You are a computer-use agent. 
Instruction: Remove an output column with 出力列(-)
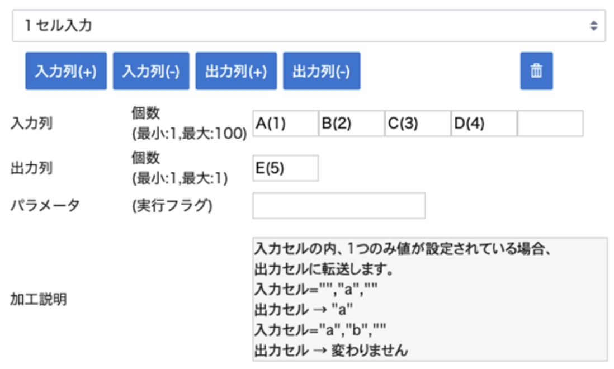tap(322, 72)
